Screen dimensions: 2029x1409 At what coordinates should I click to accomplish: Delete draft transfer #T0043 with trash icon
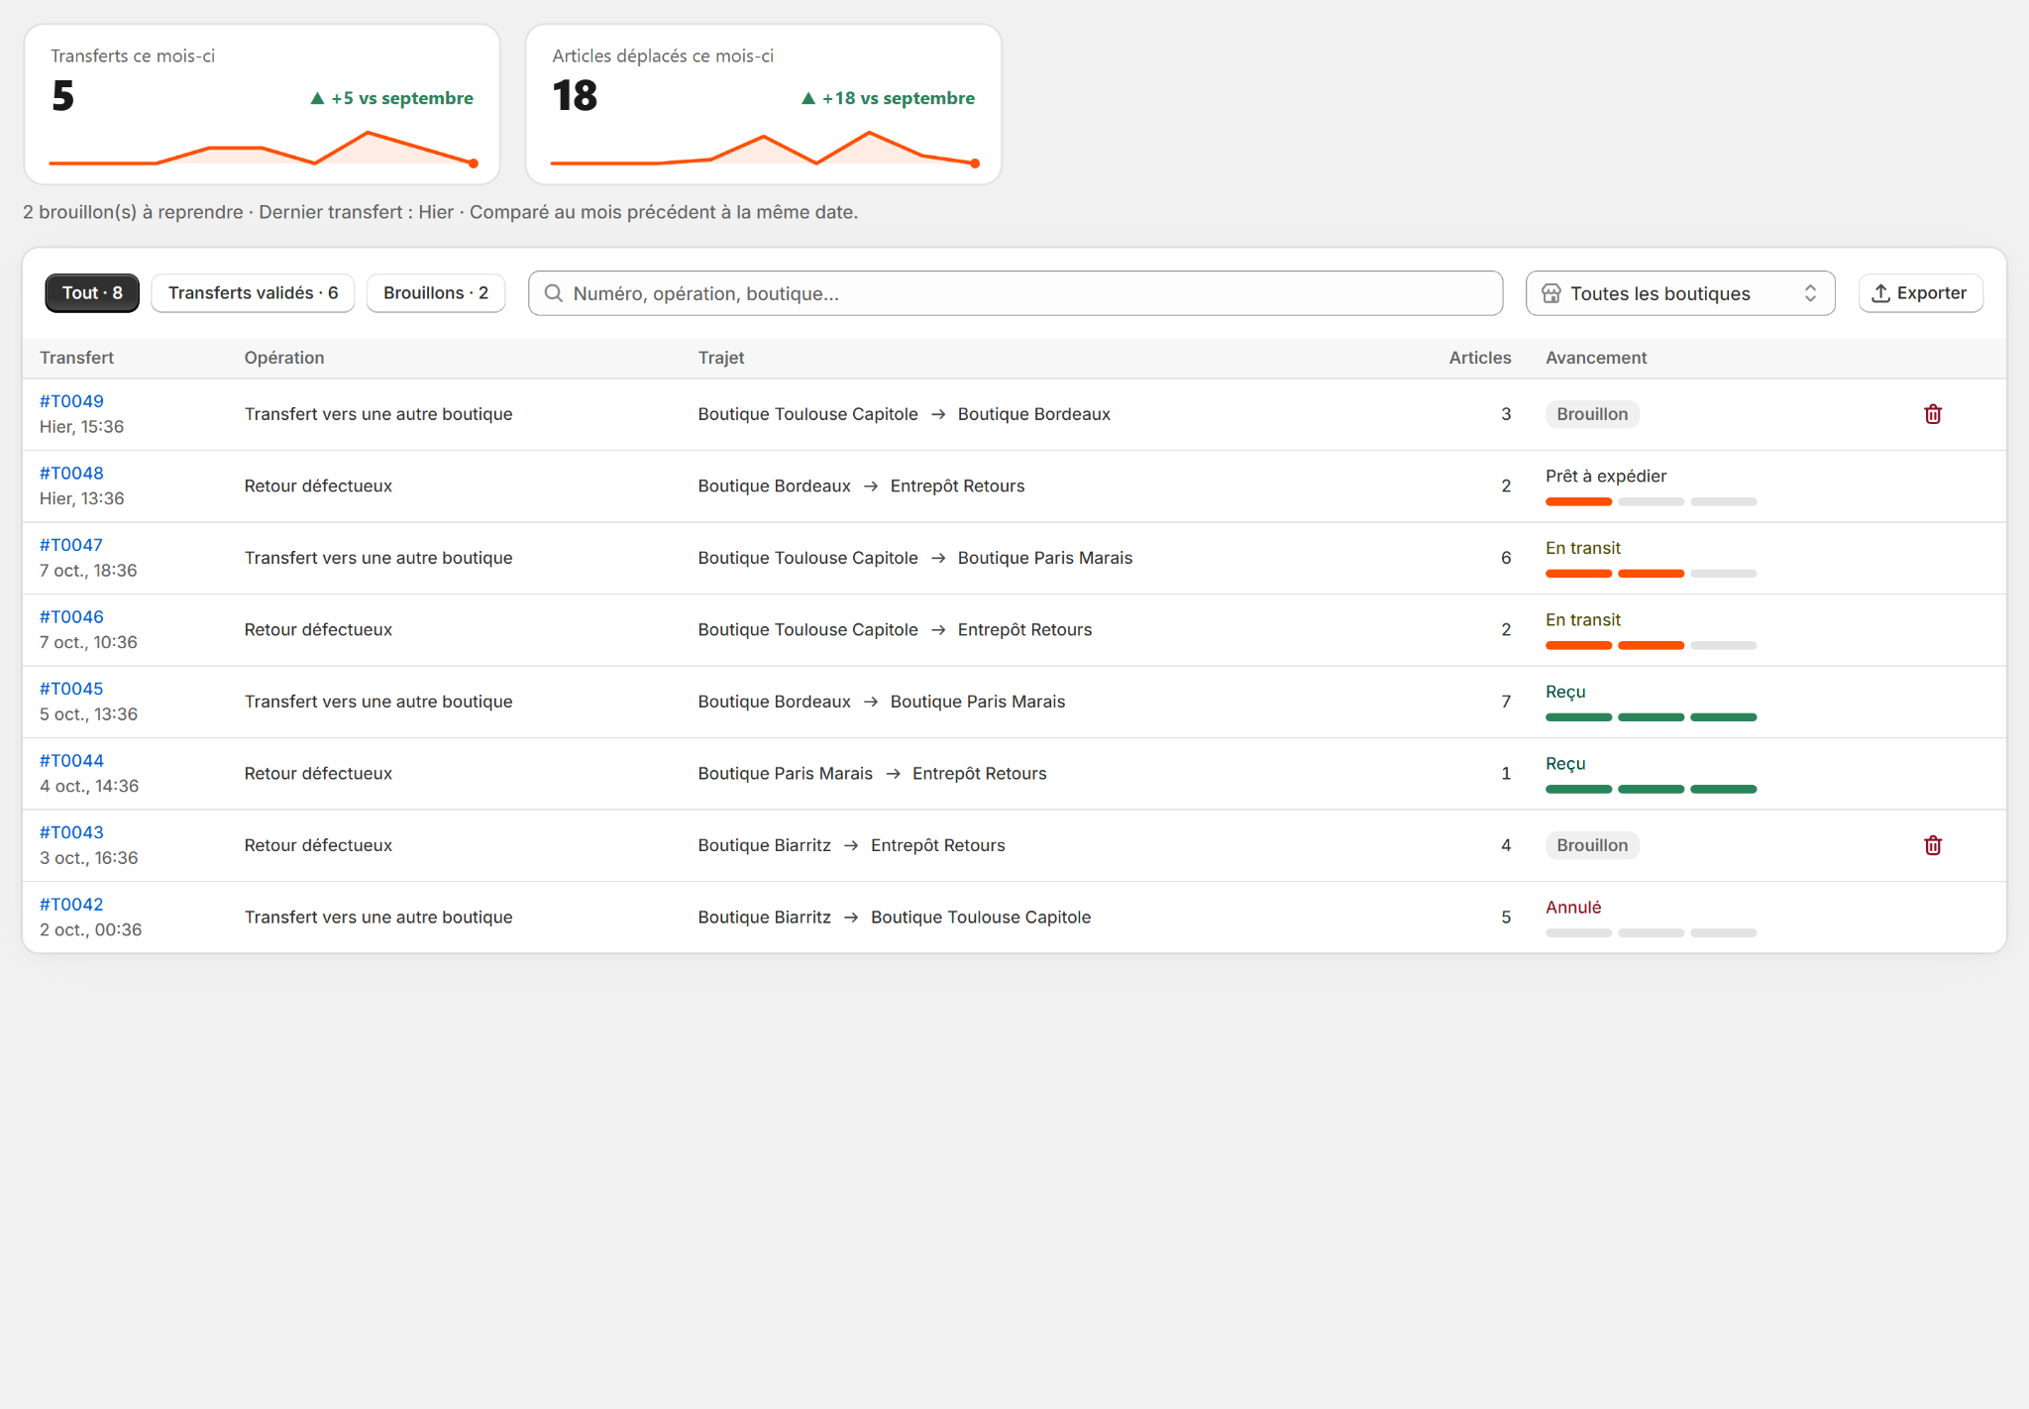1932,845
